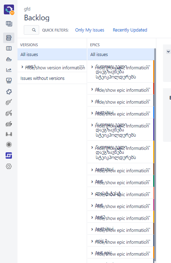Click the 'gfd' project name text
171x263 pixels.
point(27,9)
